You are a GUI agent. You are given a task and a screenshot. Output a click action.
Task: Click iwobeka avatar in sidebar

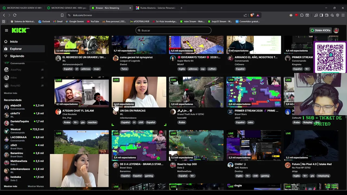[7, 178]
